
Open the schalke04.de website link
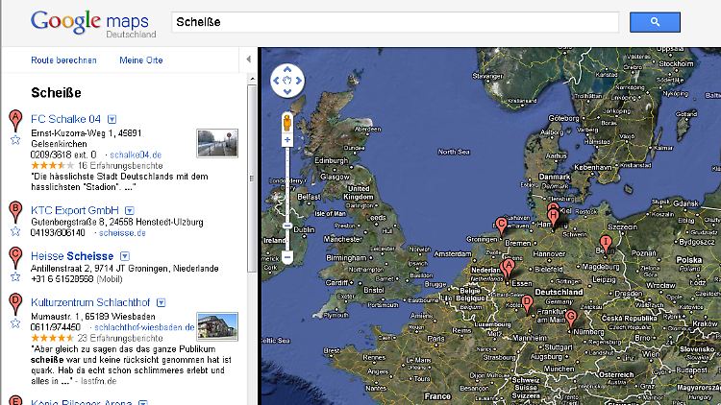[136, 155]
